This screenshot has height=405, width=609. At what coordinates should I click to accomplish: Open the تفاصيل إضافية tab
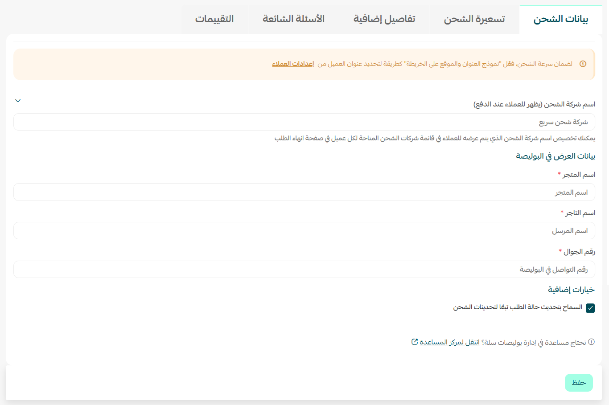[x=384, y=19]
